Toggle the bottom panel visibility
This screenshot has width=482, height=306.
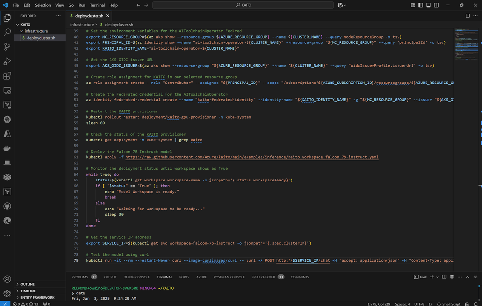(427, 5)
